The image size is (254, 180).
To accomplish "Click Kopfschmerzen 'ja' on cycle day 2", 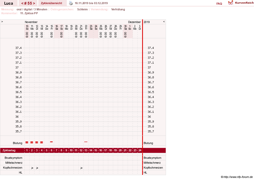I will coord(32,168).
